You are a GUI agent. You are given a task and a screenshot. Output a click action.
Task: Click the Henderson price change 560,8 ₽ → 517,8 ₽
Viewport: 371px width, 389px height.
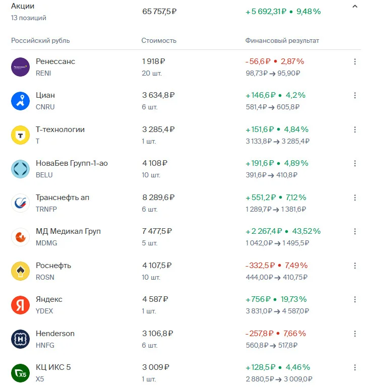[x=272, y=345]
